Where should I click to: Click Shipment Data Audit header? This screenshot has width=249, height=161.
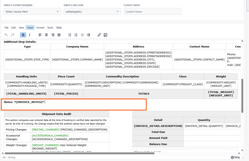(x=56, y=114)
